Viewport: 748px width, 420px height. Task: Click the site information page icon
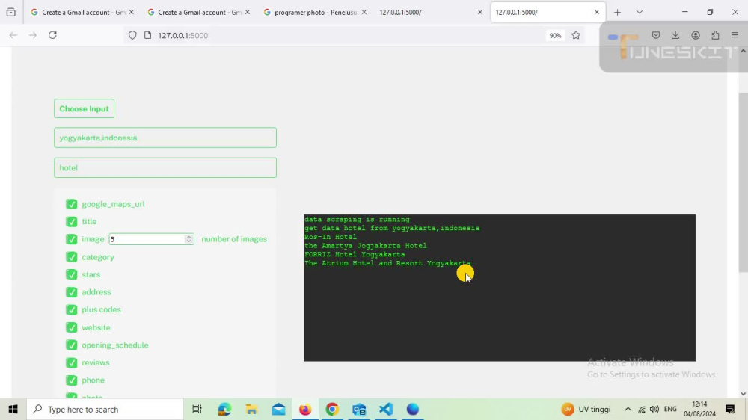pyautogui.click(x=148, y=35)
